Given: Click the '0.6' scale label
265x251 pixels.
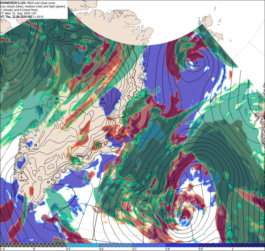Looking at the screenshot, I should pyautogui.click(x=101, y=249).
